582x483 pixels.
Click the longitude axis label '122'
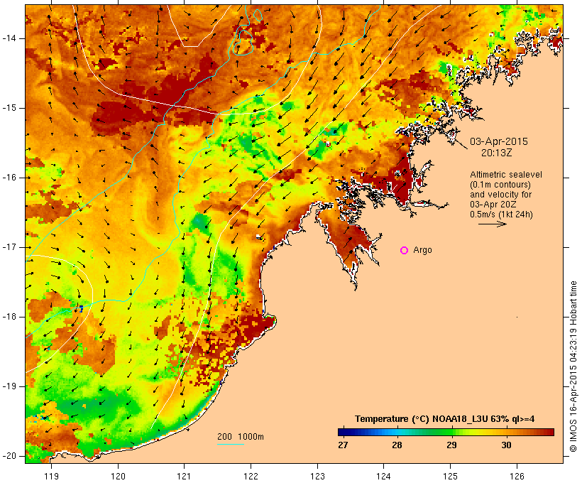pos(251,476)
